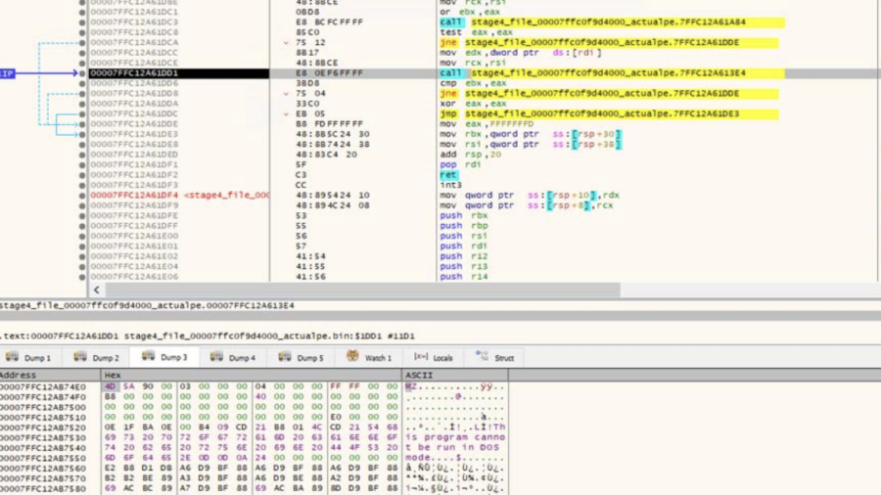Screen dimensions: 881x495
Task: Select call instruction targeting 7FFC12A61A84
Action: [x=612, y=22]
